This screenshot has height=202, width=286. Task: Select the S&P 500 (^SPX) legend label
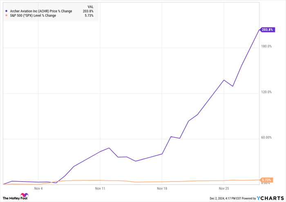(x=33, y=15)
